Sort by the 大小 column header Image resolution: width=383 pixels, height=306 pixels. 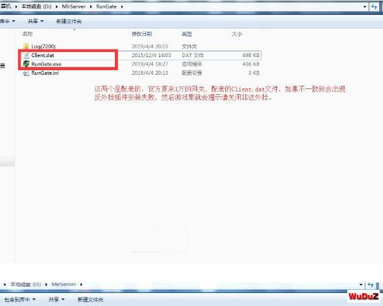(237, 34)
